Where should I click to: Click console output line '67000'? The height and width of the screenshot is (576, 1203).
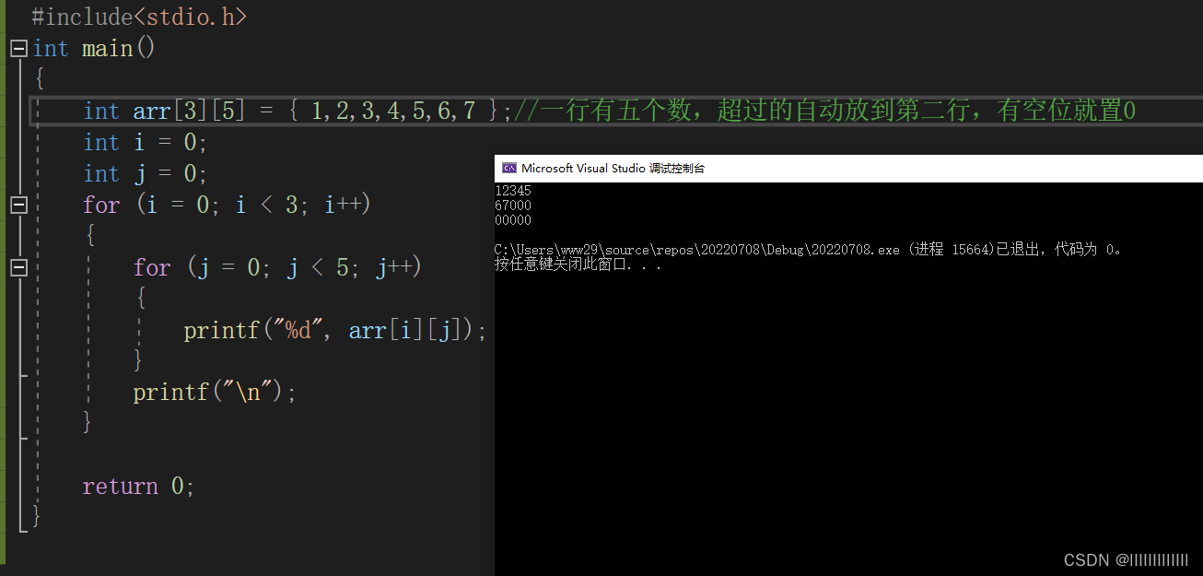click(x=513, y=206)
